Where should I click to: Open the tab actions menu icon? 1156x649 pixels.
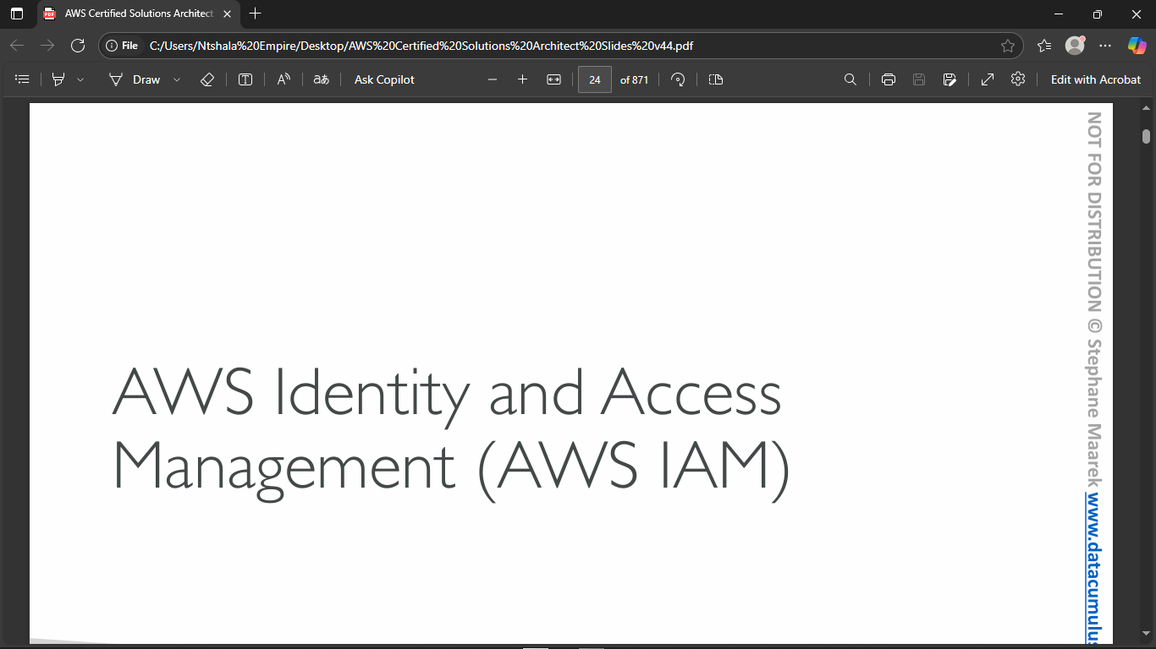coord(17,14)
